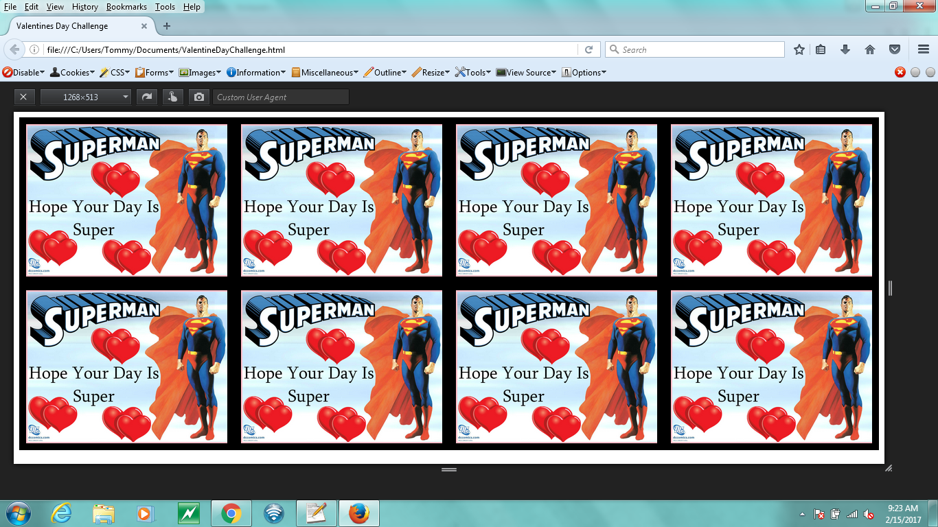Open the History menu
The width and height of the screenshot is (938, 527).
coord(85,7)
